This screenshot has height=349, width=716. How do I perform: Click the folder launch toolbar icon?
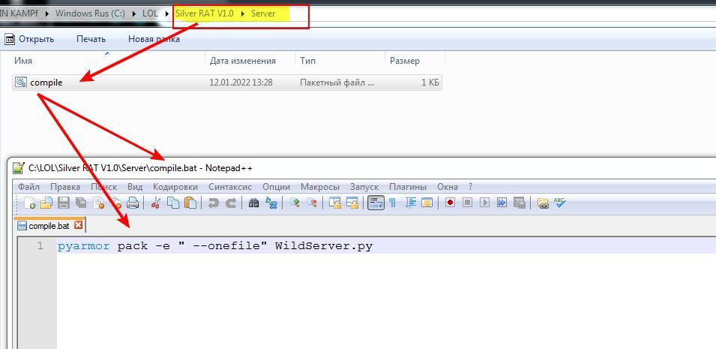[543, 203]
